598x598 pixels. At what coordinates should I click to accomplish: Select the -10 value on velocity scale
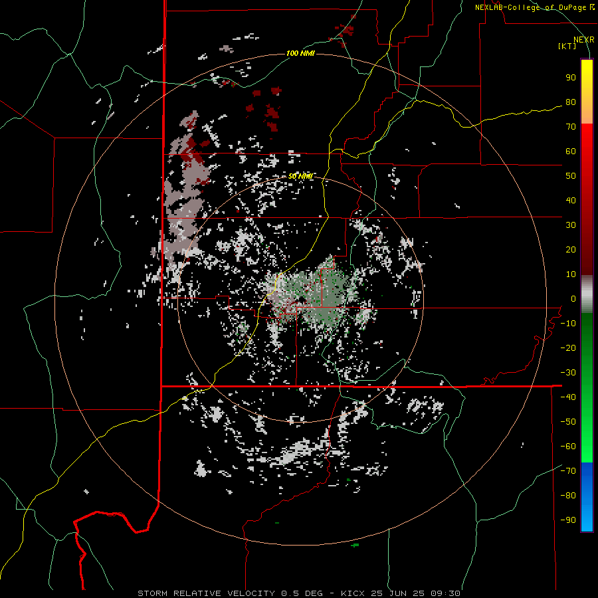[x=568, y=324]
